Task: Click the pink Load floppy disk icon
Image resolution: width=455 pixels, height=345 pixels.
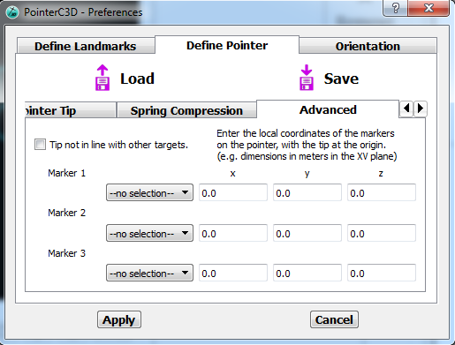Action: click(x=102, y=78)
